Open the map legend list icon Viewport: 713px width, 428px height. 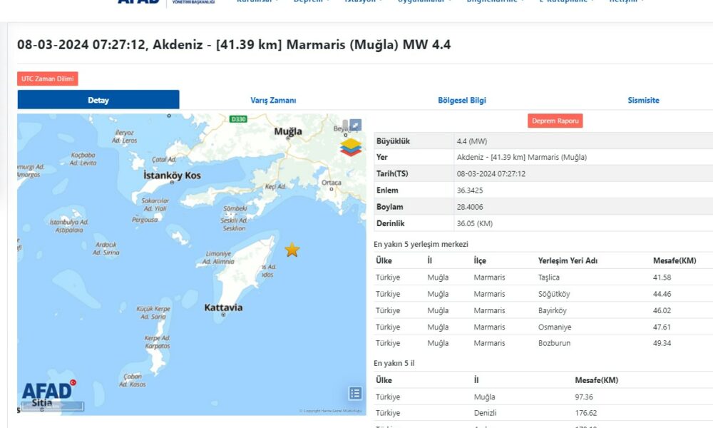point(355,393)
